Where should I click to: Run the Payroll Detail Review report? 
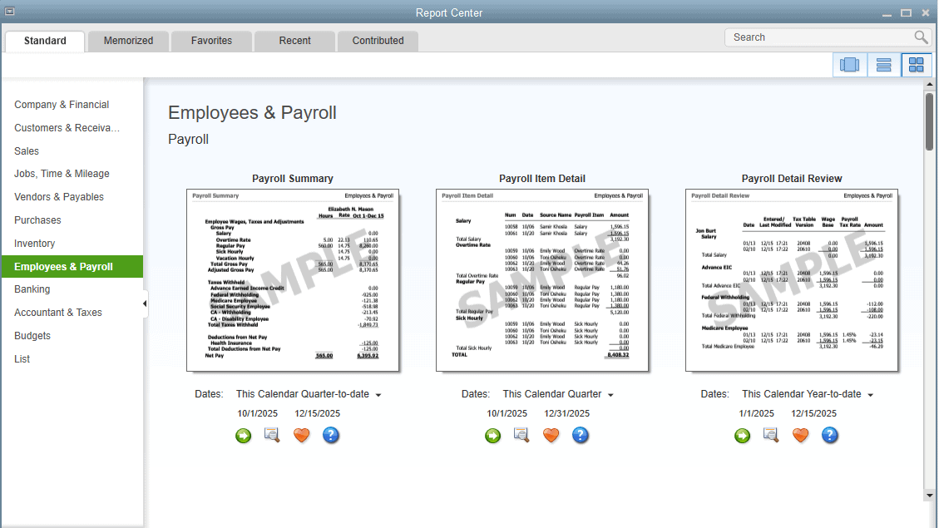point(742,435)
